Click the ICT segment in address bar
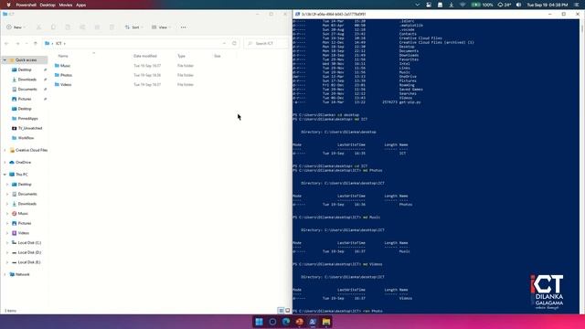Viewport: 585px width, 329px height. click(58, 44)
